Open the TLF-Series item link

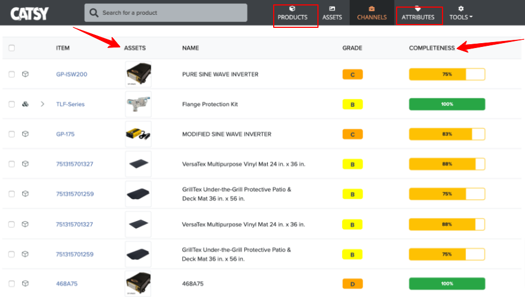coord(70,104)
